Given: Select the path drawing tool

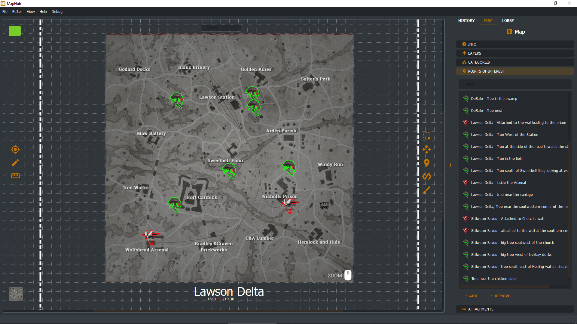Looking at the screenshot, I should pos(427,176).
